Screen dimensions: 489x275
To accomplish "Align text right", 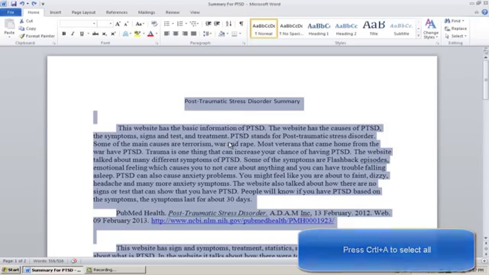I will pyautogui.click(x=185, y=34).
